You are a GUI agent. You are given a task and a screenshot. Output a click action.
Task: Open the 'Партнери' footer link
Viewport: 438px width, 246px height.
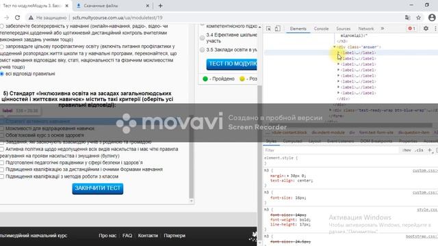(x=175, y=236)
